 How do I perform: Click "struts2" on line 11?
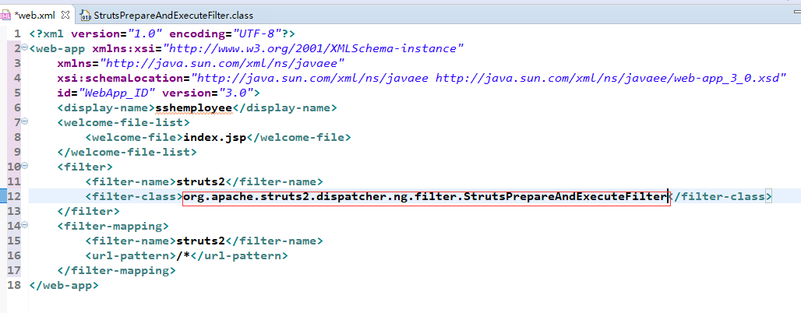(x=200, y=181)
